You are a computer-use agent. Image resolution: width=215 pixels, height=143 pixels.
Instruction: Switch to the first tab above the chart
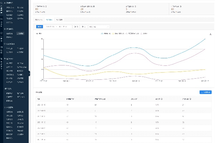39,19
